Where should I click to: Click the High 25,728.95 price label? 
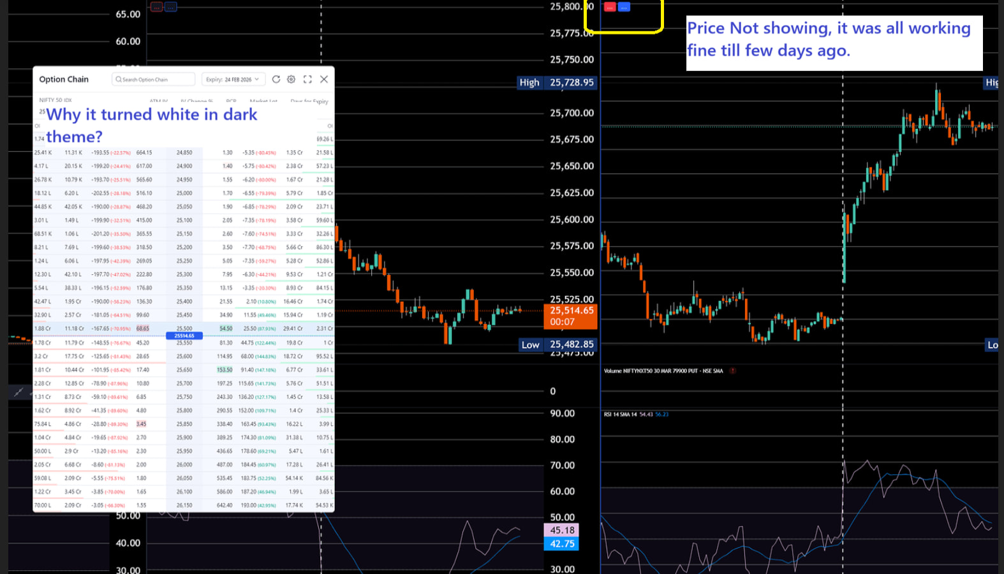(557, 82)
